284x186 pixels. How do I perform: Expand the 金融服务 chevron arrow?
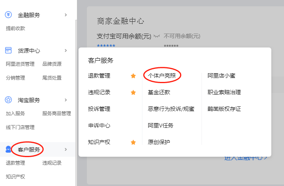(66, 15)
